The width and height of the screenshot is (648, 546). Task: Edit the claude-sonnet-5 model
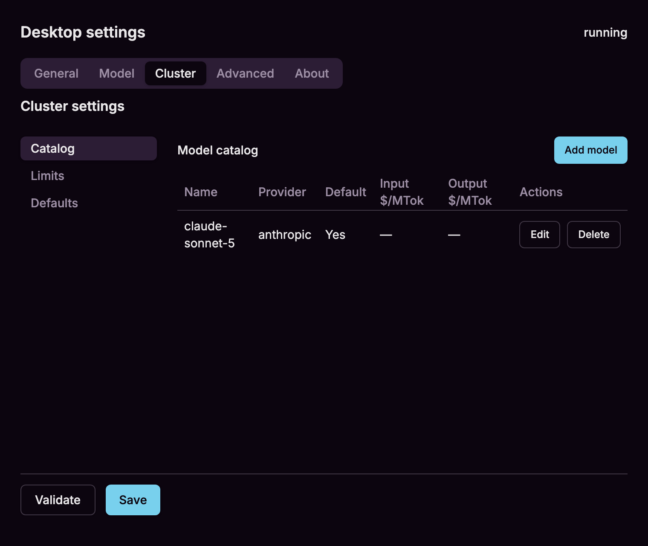(x=540, y=235)
